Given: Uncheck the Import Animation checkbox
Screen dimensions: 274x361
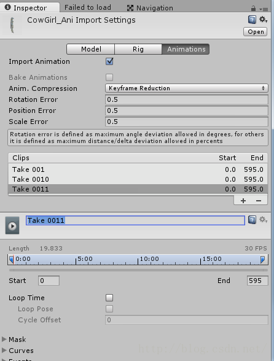Looking at the screenshot, I should [x=109, y=61].
